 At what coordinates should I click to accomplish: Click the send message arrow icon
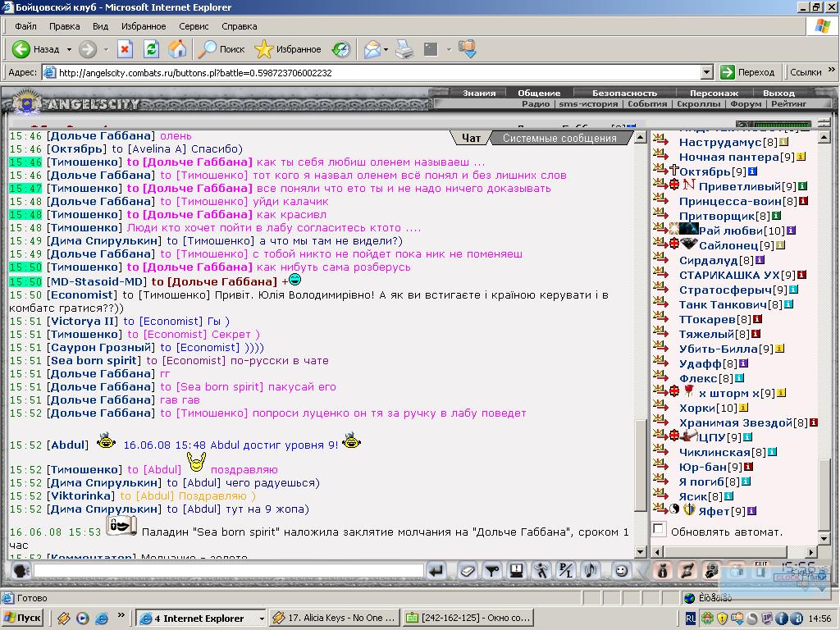(437, 571)
